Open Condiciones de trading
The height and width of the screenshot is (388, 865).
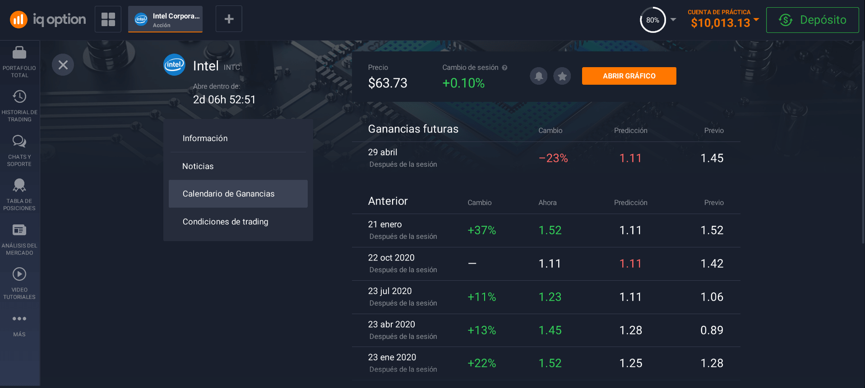[238, 222]
